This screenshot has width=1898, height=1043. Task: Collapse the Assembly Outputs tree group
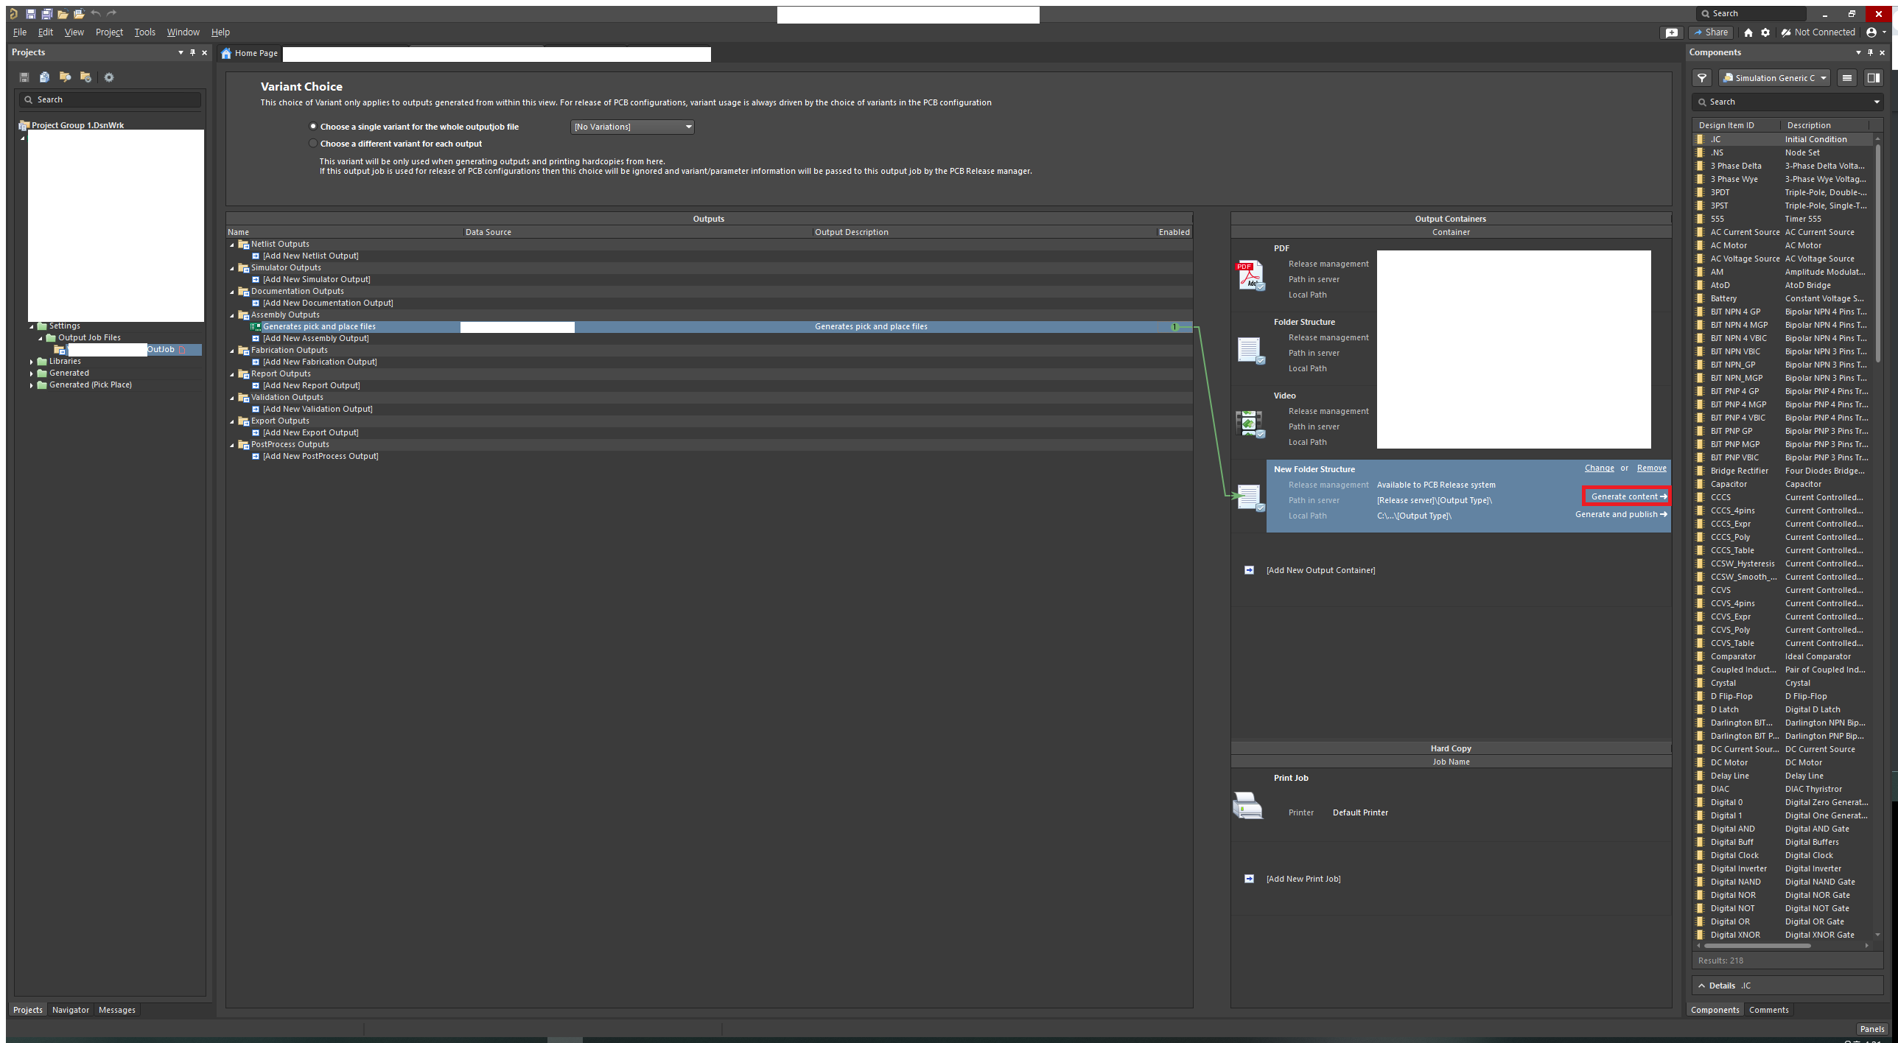click(x=232, y=315)
